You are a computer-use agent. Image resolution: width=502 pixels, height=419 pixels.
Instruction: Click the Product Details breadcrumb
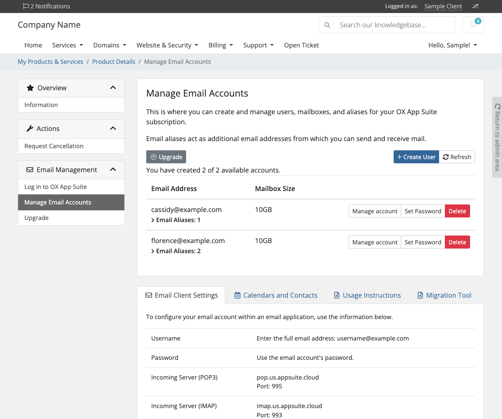pyautogui.click(x=114, y=62)
